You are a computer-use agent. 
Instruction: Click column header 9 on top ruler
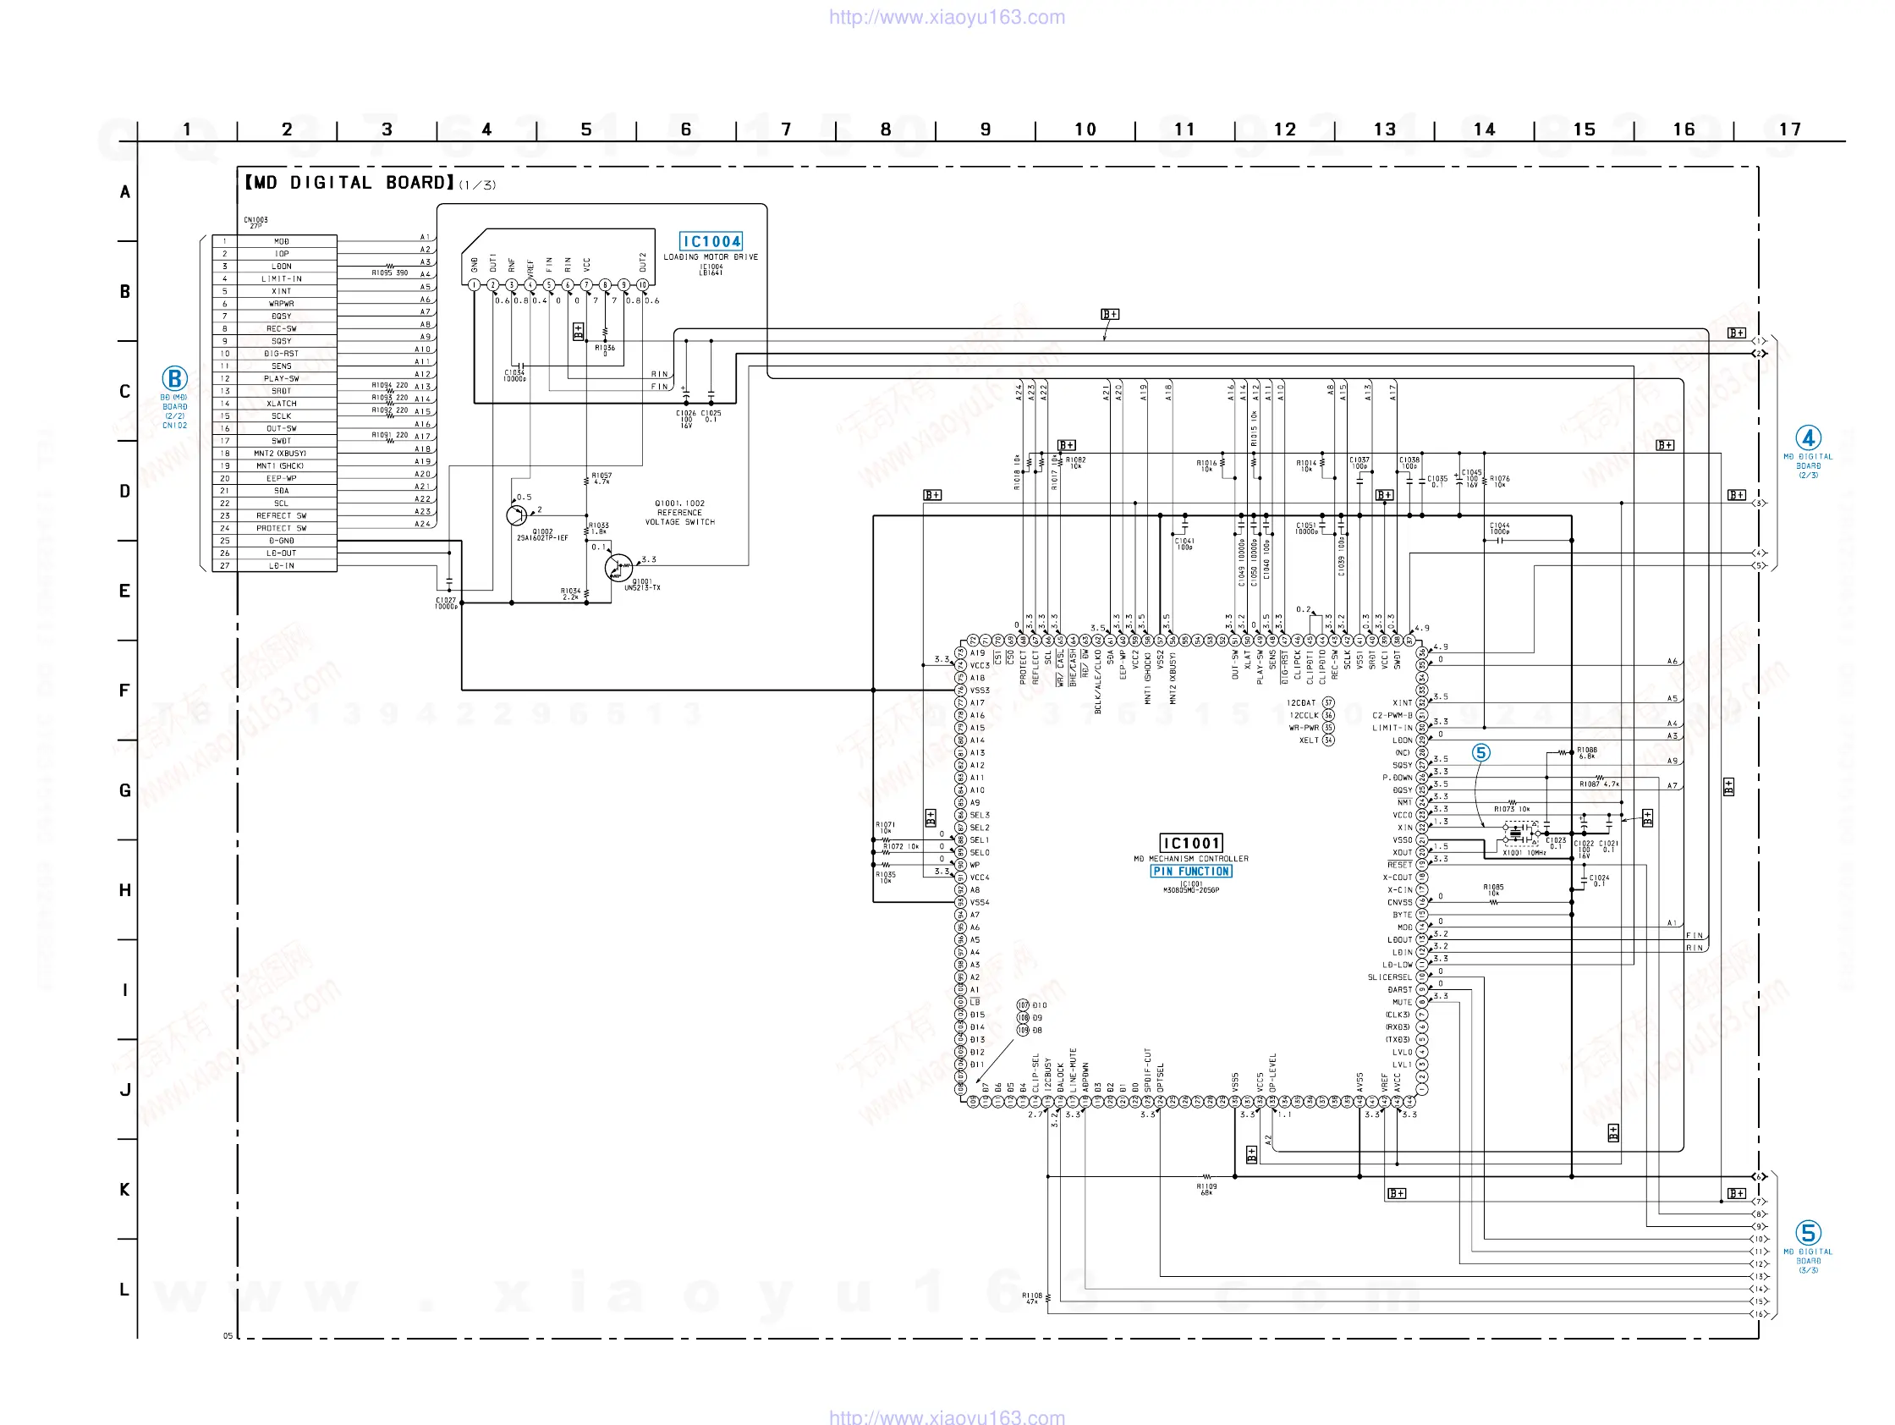click(x=986, y=129)
